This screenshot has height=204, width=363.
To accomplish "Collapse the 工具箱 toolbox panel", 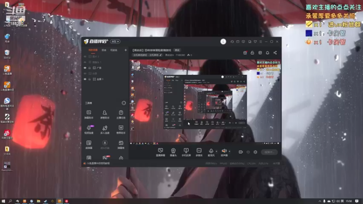I will pos(124,103).
